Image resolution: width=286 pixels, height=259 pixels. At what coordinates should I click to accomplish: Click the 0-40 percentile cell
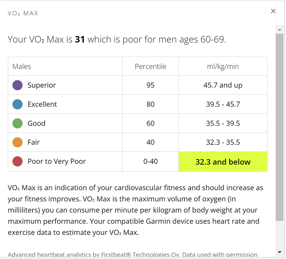(150, 161)
